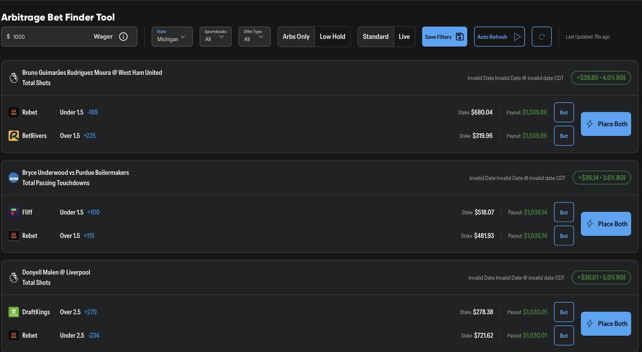Click the +270 odds value

tap(90, 312)
